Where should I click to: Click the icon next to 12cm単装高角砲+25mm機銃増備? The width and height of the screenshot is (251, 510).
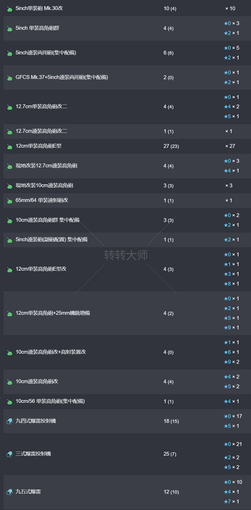point(9,314)
